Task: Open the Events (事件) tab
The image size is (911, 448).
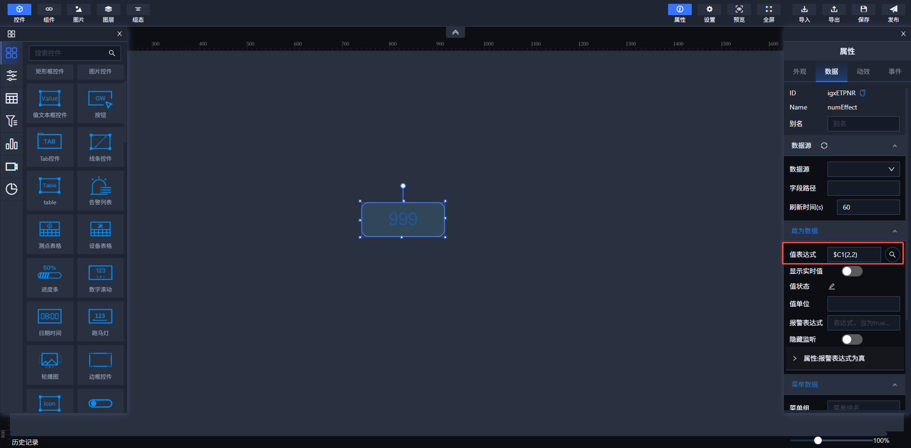Action: tap(895, 72)
